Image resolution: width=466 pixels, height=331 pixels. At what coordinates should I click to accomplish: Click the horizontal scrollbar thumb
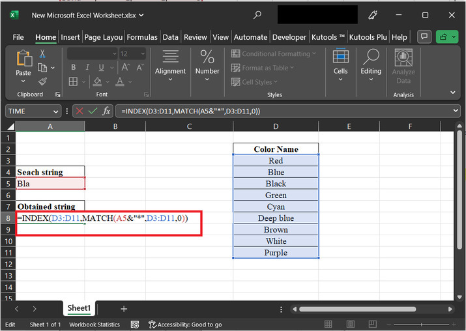click(358, 309)
